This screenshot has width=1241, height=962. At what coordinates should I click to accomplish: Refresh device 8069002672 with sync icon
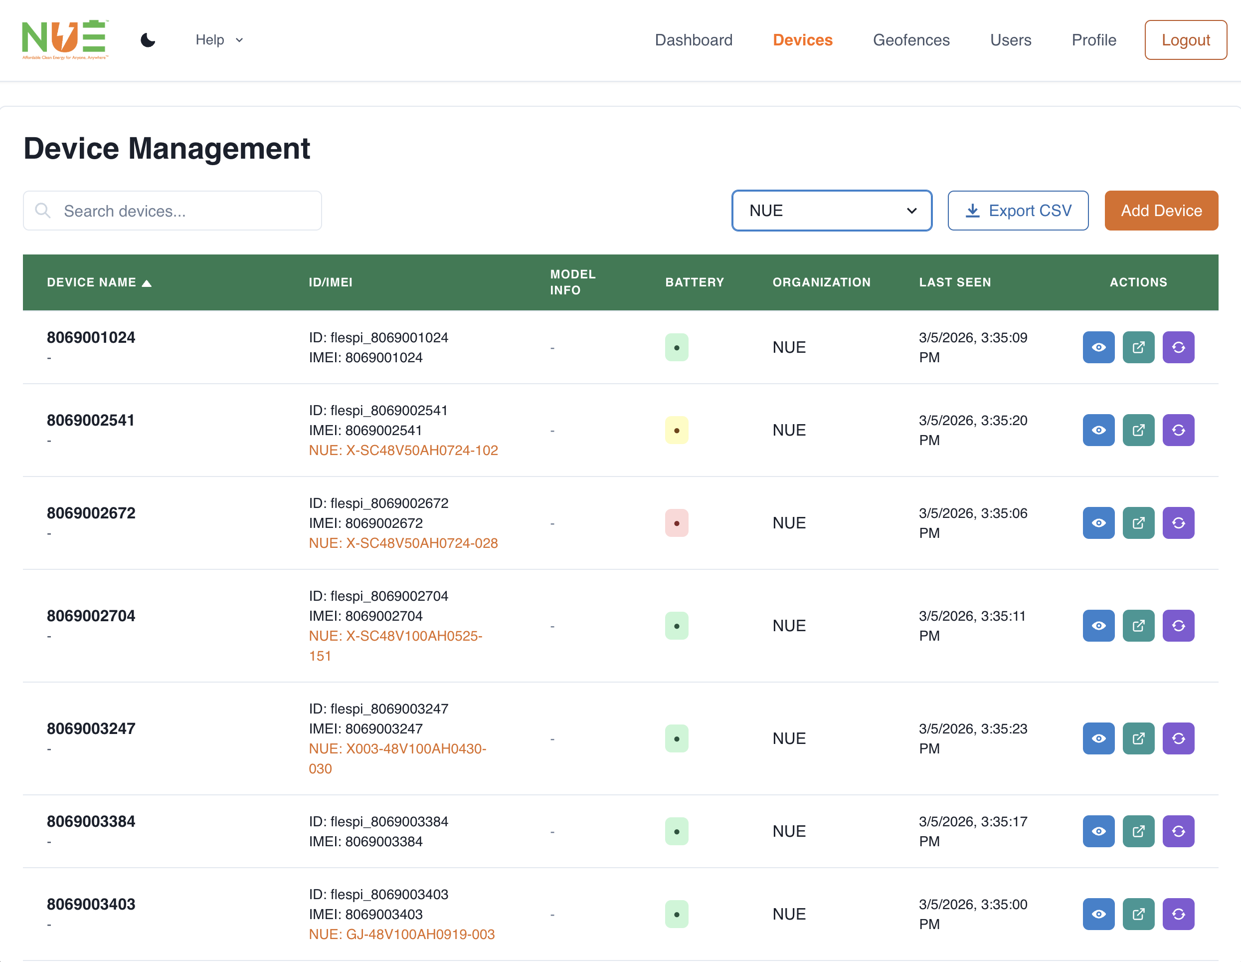[1178, 523]
